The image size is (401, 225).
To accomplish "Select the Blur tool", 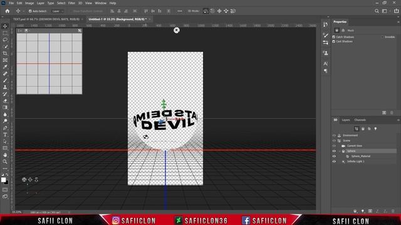I will pos(5,114).
